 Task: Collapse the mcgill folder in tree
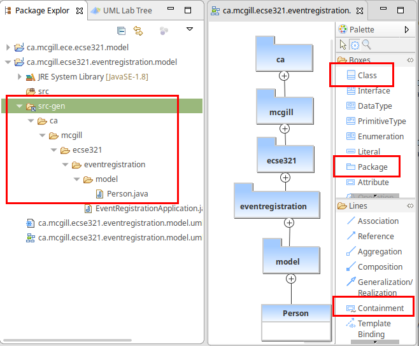point(42,135)
